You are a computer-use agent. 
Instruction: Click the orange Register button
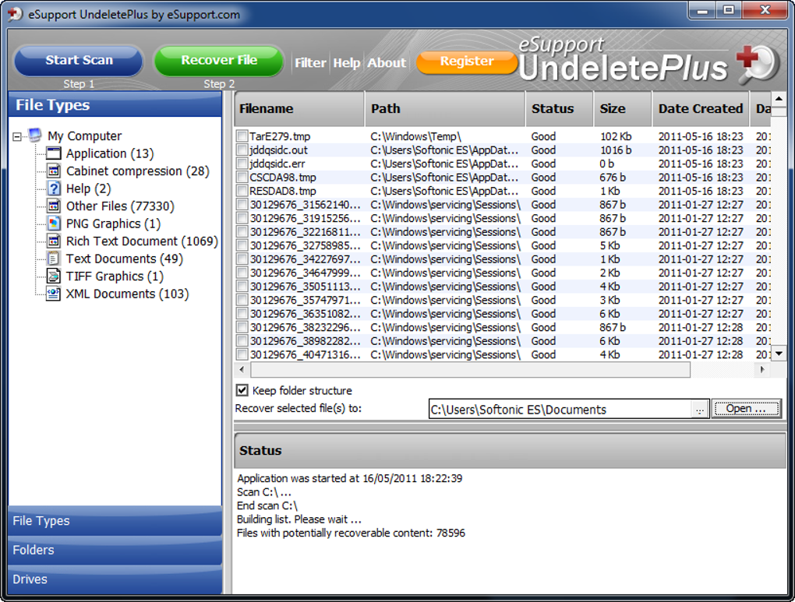tap(466, 62)
